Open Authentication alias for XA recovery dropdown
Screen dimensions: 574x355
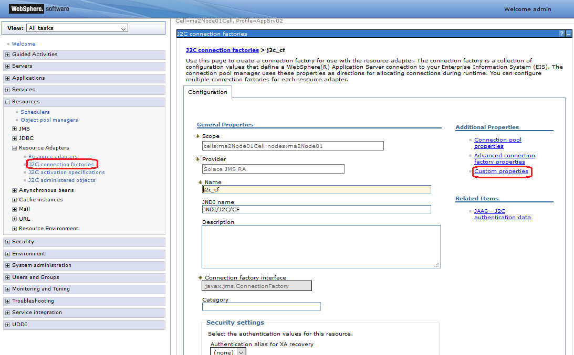[228, 352]
